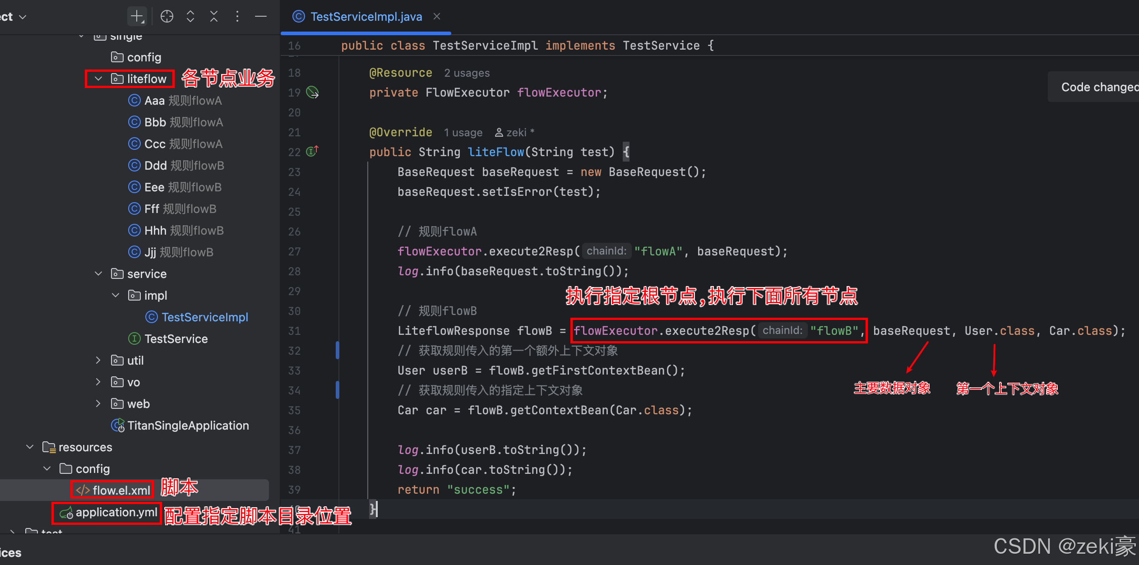Collapse the resources folder
This screenshot has height=565, width=1139.
(x=30, y=447)
